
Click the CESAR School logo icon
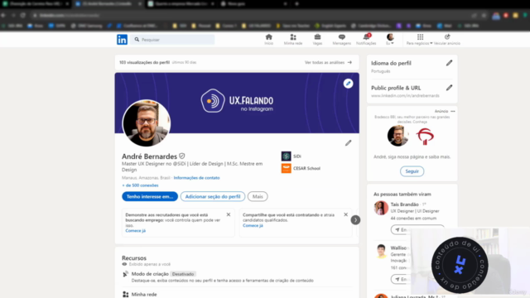[287, 168]
